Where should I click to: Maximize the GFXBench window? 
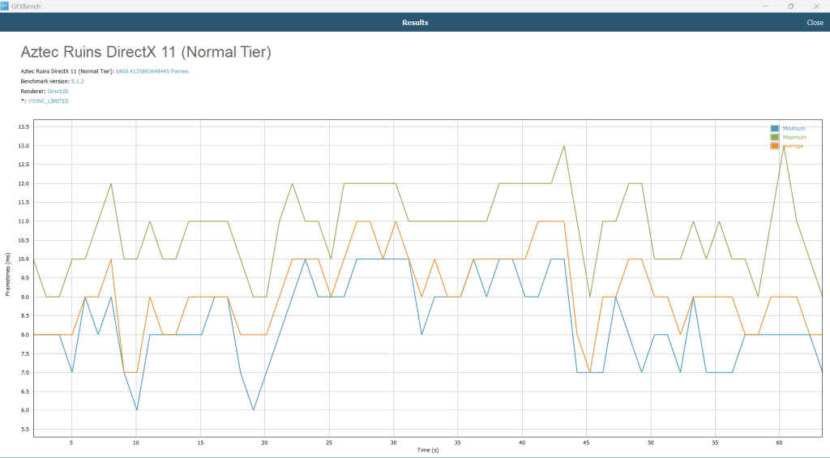coord(790,6)
